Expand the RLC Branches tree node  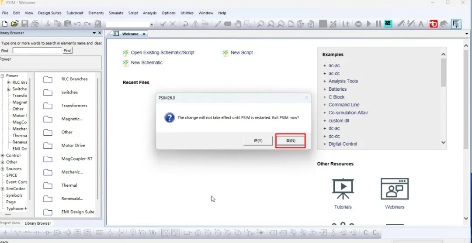[x=9, y=82]
